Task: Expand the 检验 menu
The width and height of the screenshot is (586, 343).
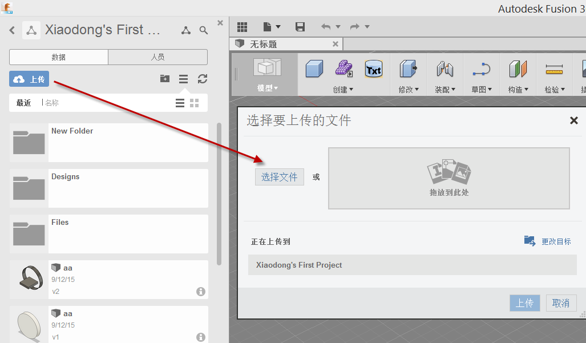Action: tap(555, 90)
